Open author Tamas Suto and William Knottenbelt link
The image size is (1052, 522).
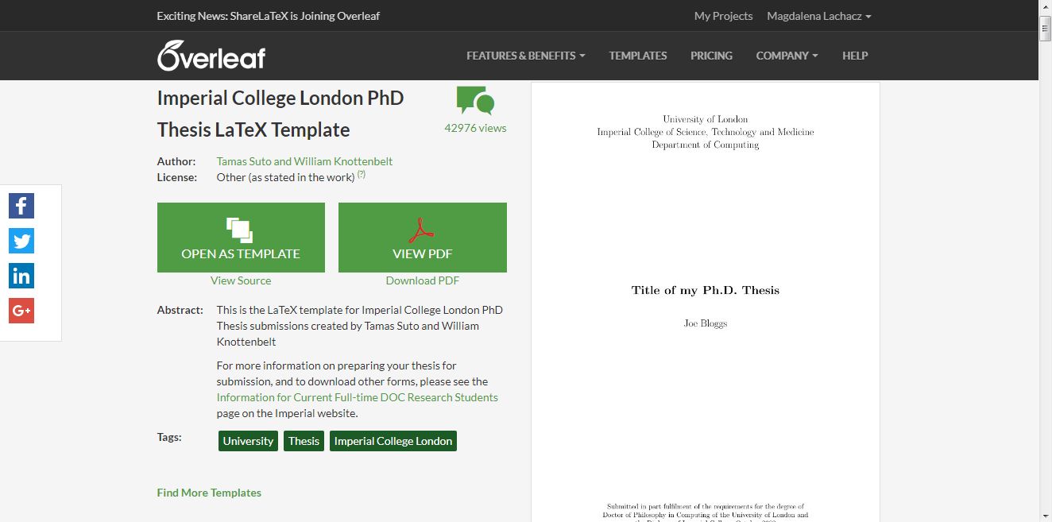[304, 161]
